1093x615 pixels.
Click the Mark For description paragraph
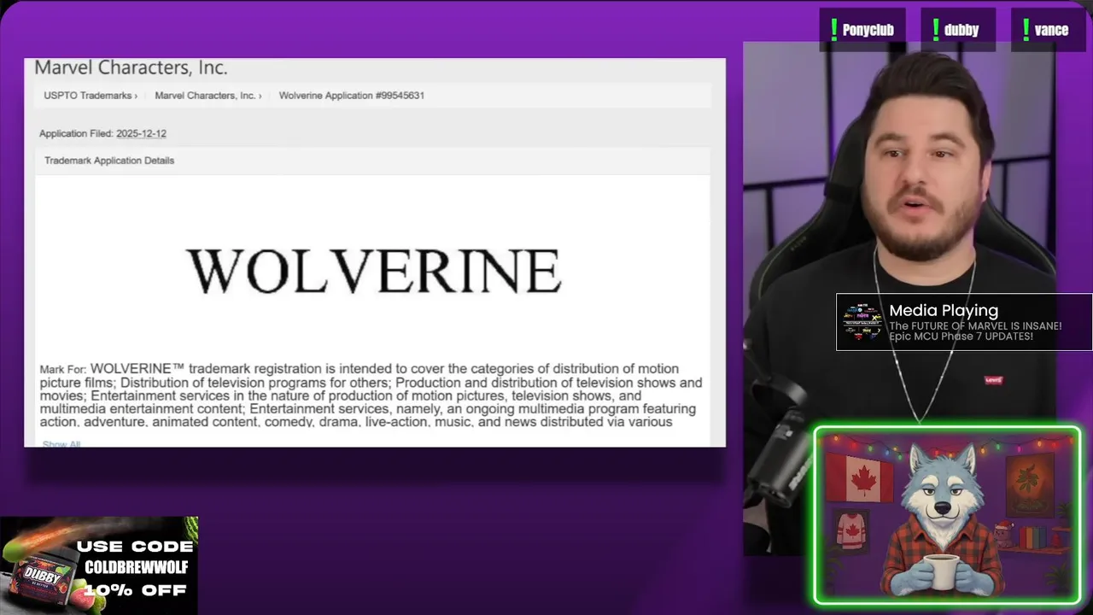pyautogui.click(x=371, y=395)
